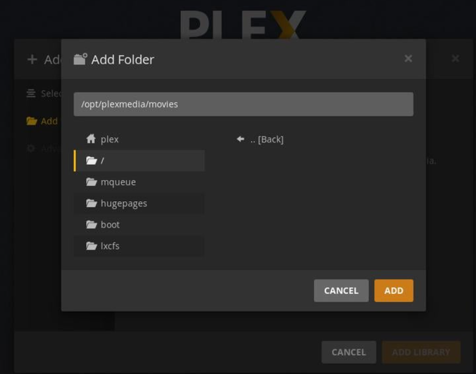Click the lxcfs folder icon
This screenshot has height=374, width=476.
click(x=91, y=246)
